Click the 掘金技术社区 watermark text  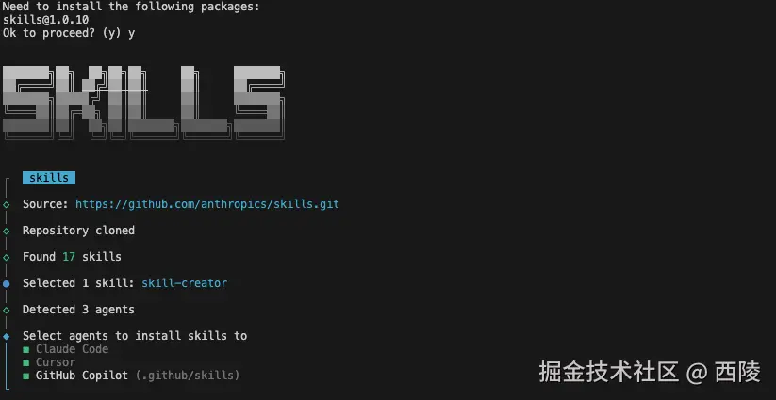coord(608,372)
